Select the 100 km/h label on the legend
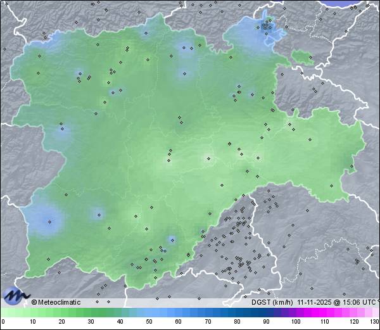This screenshot has height=330, width=380. pyautogui.click(x=295, y=322)
